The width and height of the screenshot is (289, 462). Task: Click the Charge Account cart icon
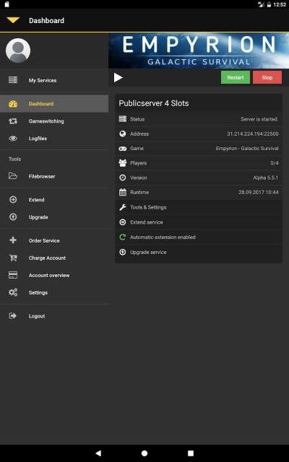pyautogui.click(x=13, y=258)
